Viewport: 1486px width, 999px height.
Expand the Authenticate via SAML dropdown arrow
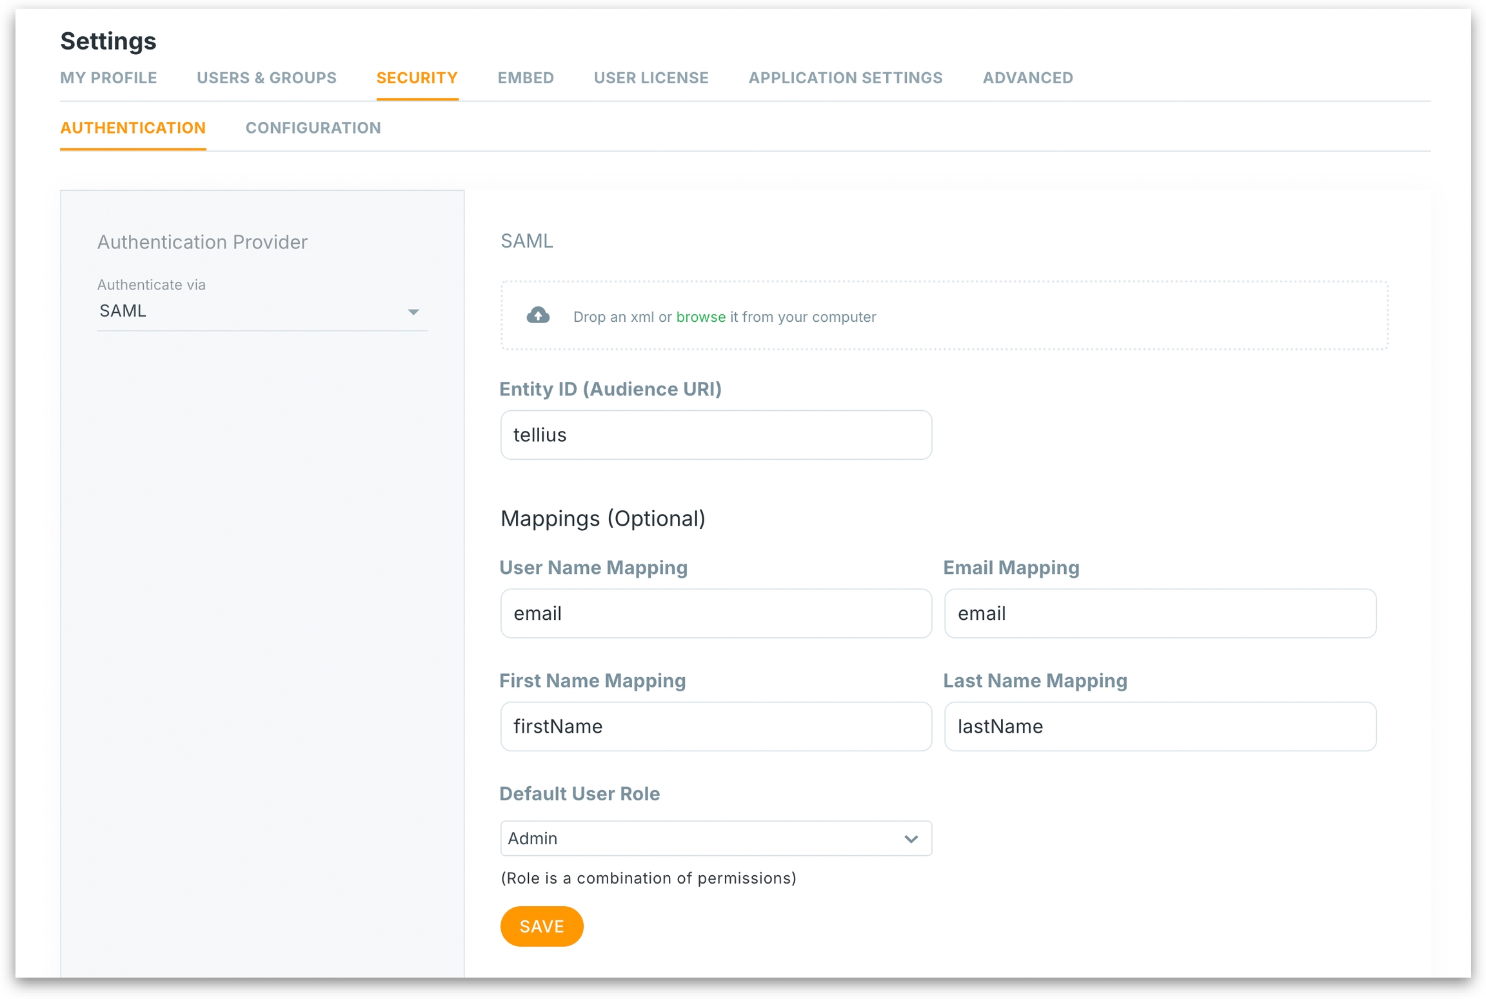(x=413, y=312)
